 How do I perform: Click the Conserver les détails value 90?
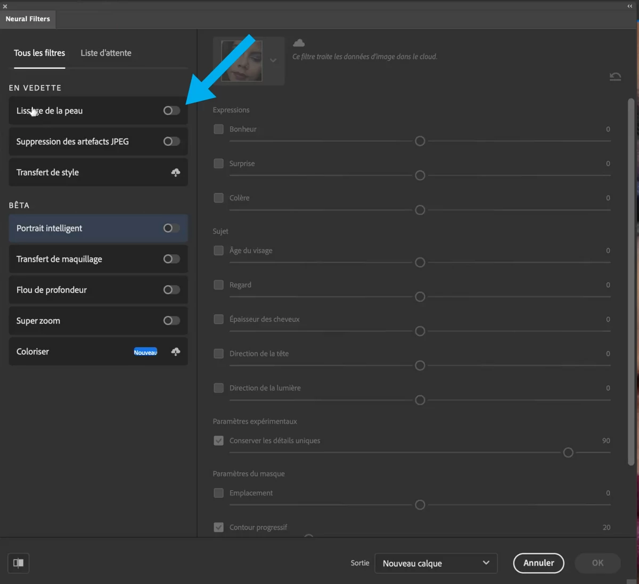pyautogui.click(x=606, y=441)
